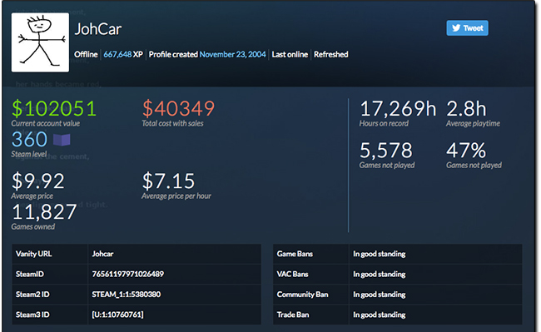Click the Offline status text
541x332 pixels.
(x=86, y=54)
